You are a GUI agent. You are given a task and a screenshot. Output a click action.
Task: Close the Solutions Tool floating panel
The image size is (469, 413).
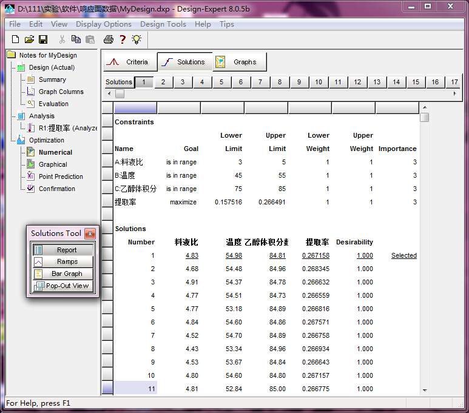point(90,233)
